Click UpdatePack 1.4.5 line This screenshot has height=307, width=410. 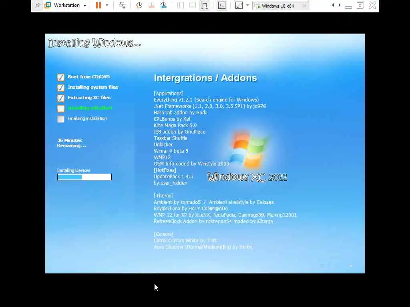point(173,176)
